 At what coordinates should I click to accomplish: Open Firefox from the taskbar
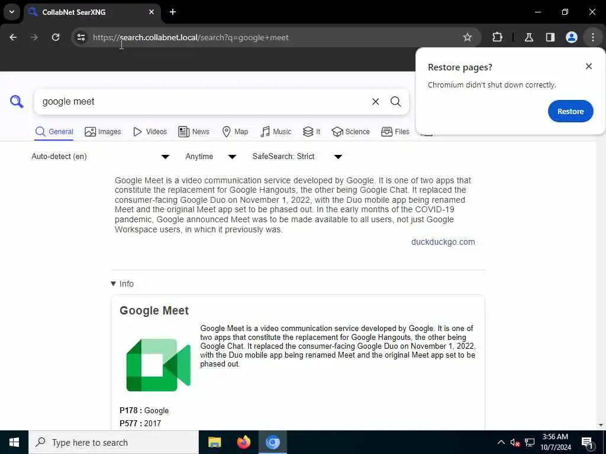coord(243,442)
